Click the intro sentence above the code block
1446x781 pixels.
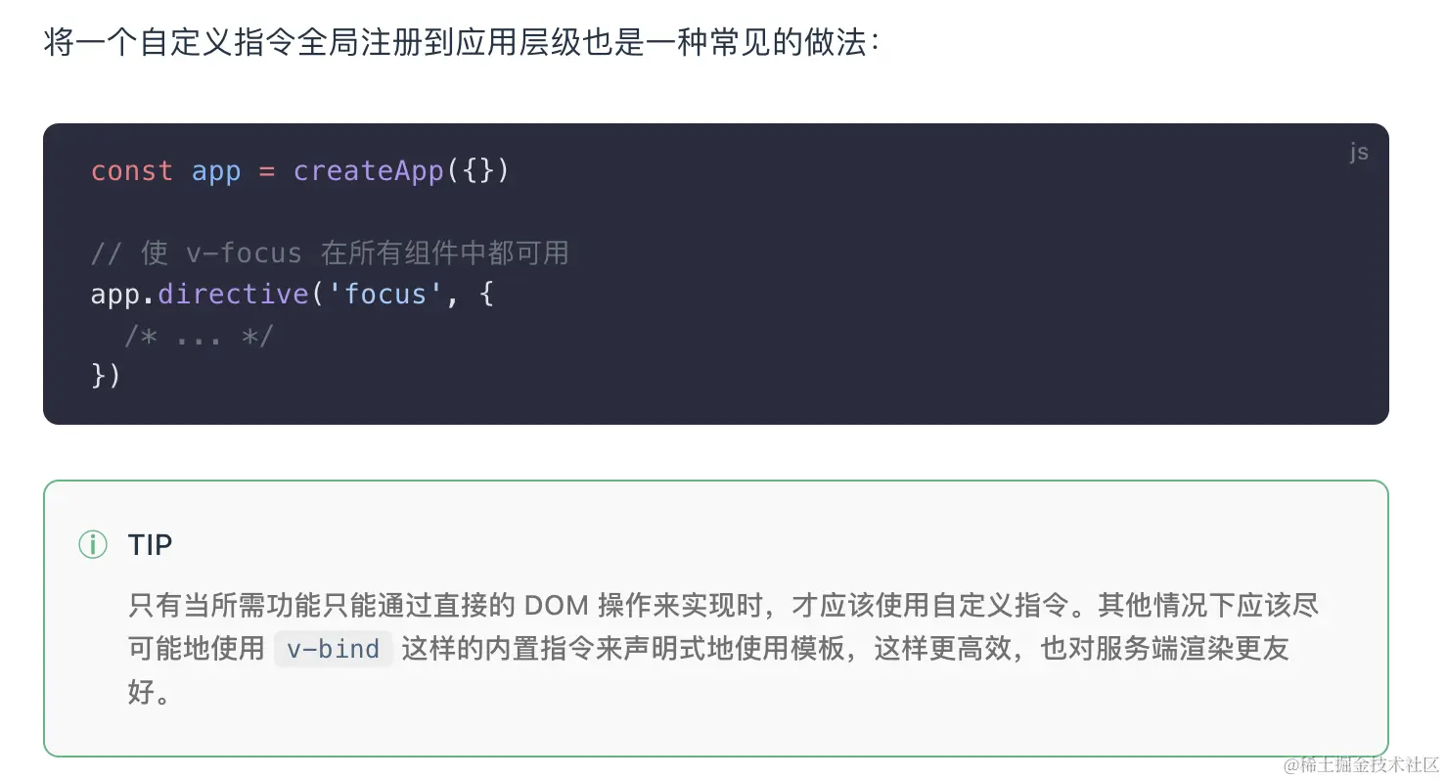tap(462, 44)
